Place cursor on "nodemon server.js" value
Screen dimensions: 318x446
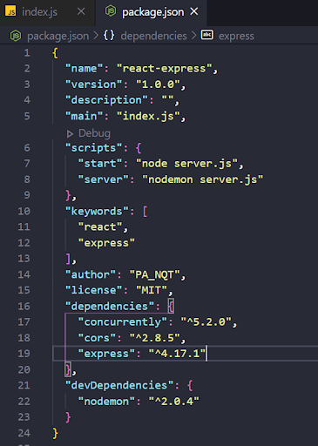pos(202,179)
